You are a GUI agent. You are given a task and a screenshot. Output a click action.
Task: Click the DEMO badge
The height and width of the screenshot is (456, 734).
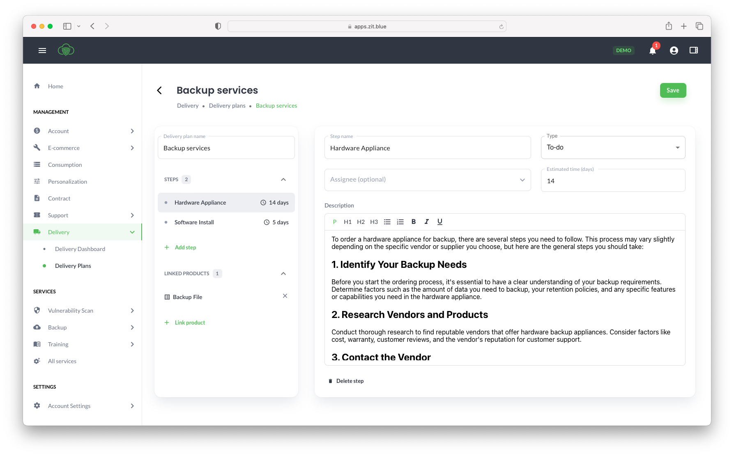(x=624, y=51)
